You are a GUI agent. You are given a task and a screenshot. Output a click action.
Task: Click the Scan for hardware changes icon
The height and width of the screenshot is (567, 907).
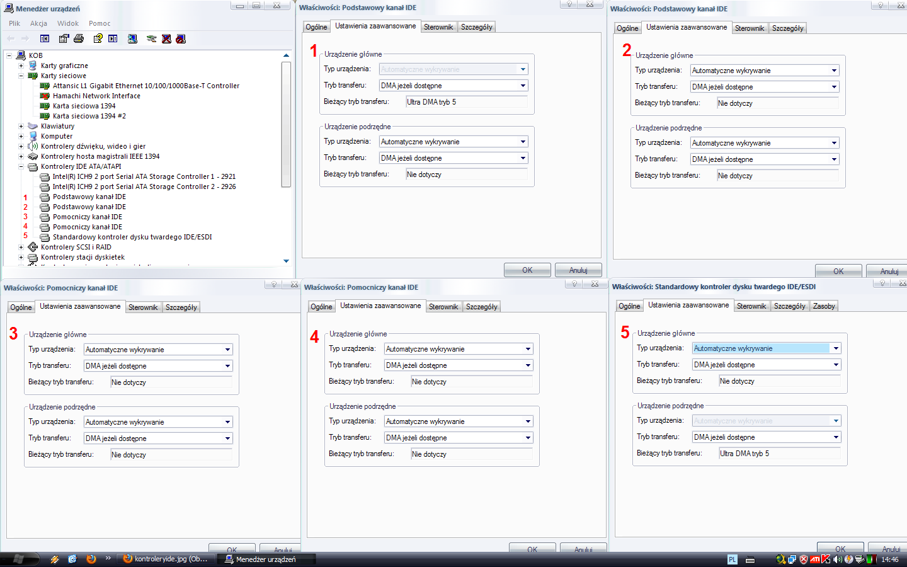[x=132, y=39]
